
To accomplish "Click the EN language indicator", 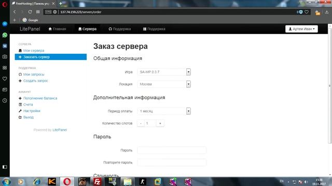I will (x=281, y=181).
